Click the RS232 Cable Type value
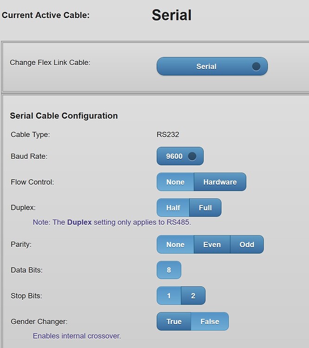The width and height of the screenshot is (309, 348). (x=168, y=135)
